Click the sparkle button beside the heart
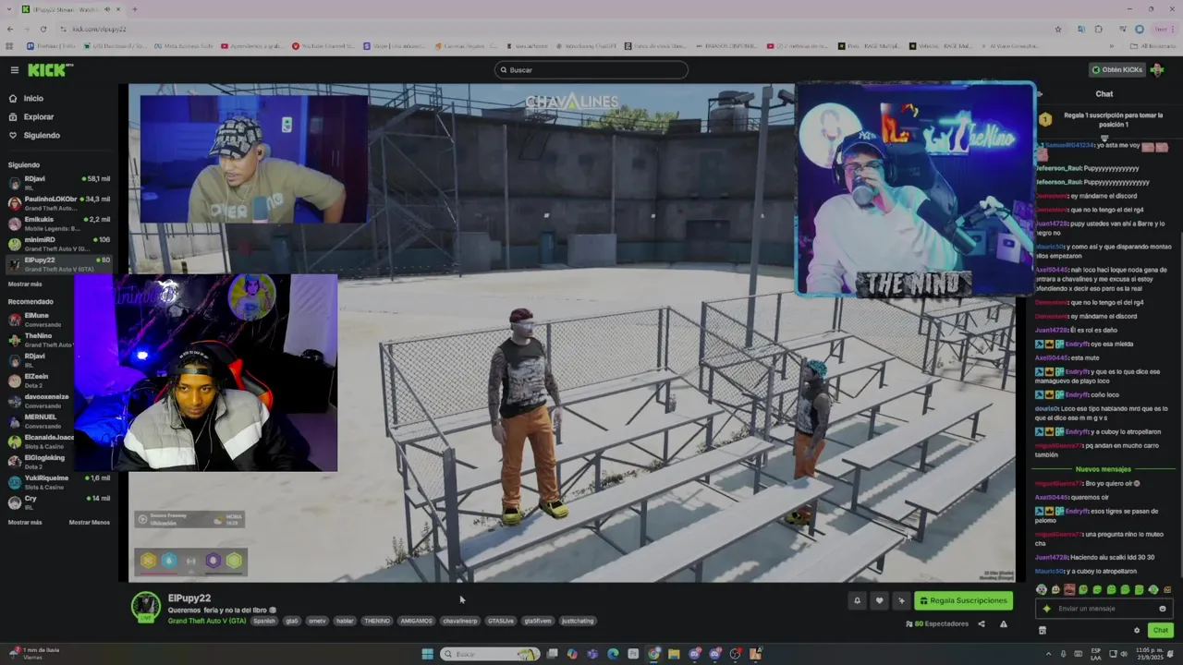Image resolution: width=1183 pixels, height=665 pixels. click(901, 600)
